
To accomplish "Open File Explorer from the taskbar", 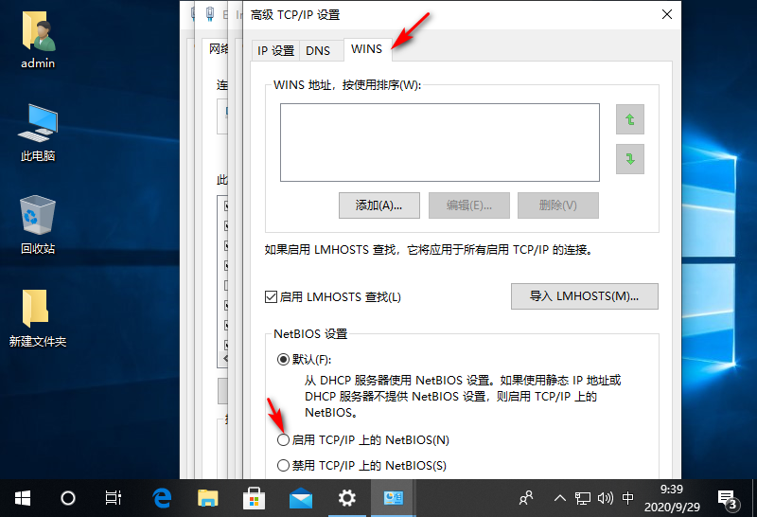I will (208, 497).
